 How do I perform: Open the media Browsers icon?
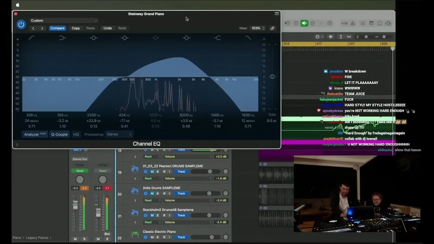(x=388, y=23)
